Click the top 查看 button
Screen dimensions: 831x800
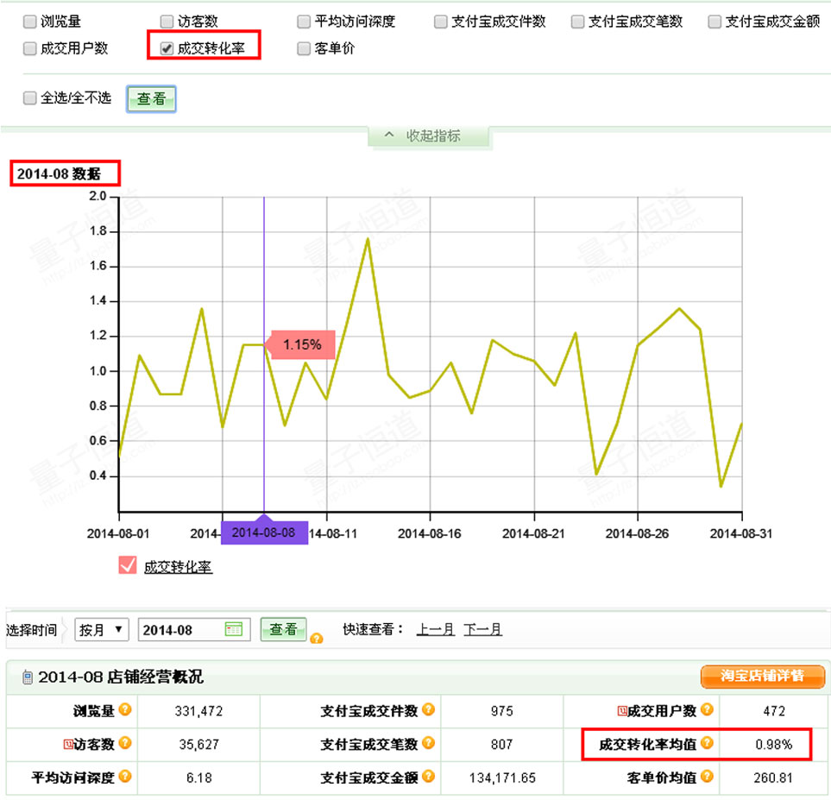pyautogui.click(x=151, y=98)
